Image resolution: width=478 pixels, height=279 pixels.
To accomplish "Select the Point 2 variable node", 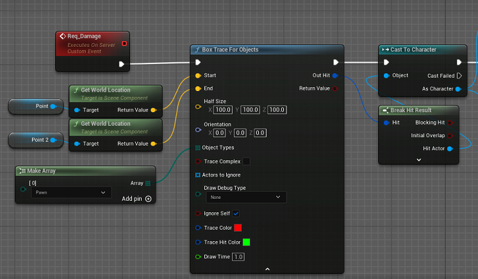I will [x=36, y=140].
